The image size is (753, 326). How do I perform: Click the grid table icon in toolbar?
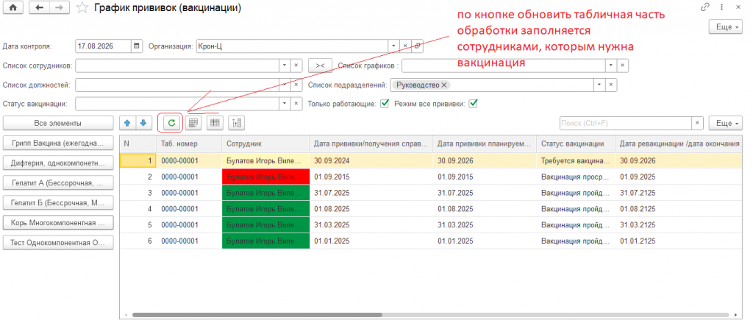(x=215, y=123)
